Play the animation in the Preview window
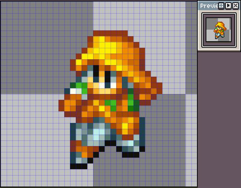The width and height of the screenshot is (241, 188). coord(228,6)
